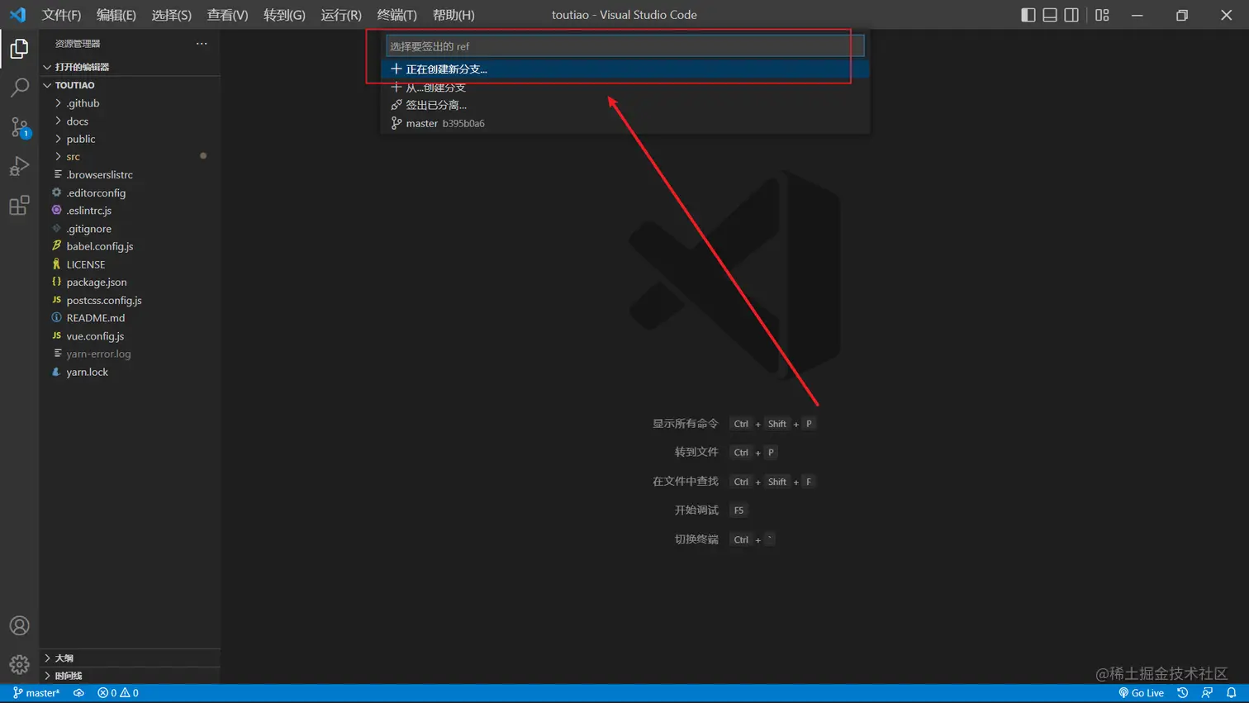Viewport: 1249px width, 703px height.
Task: Open the 选择(S) menu
Action: (x=171, y=15)
